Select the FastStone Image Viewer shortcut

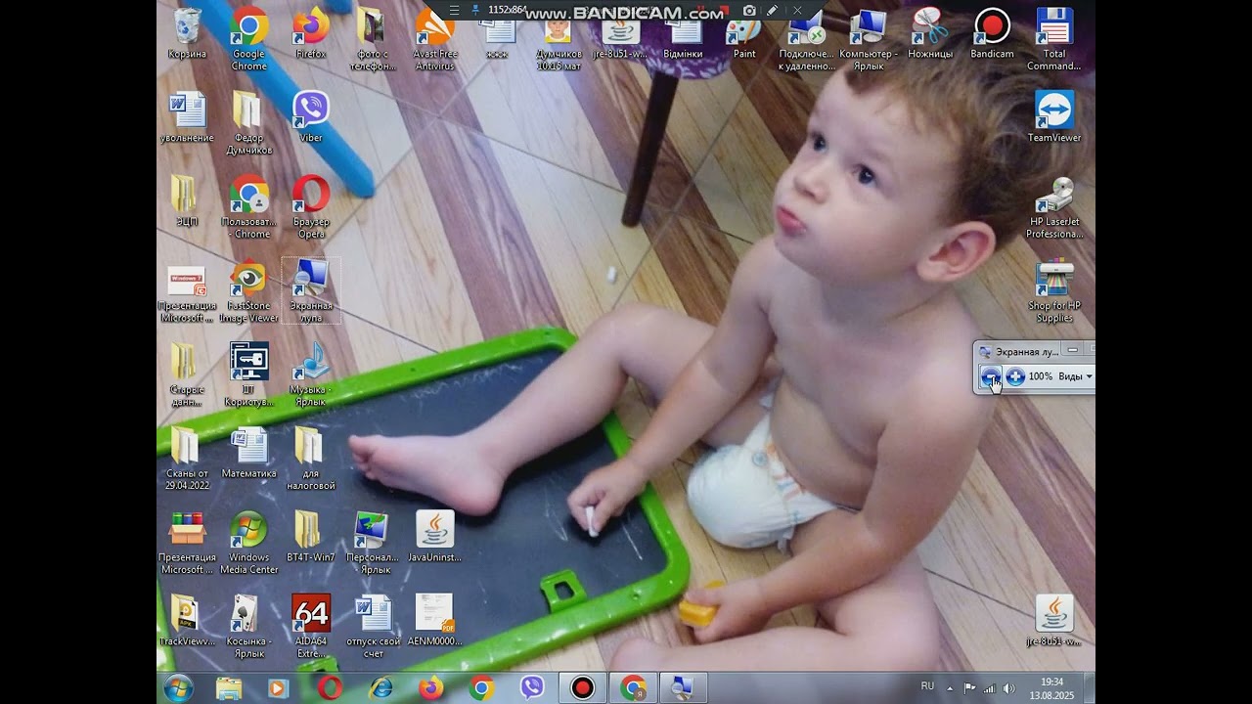pyautogui.click(x=249, y=292)
